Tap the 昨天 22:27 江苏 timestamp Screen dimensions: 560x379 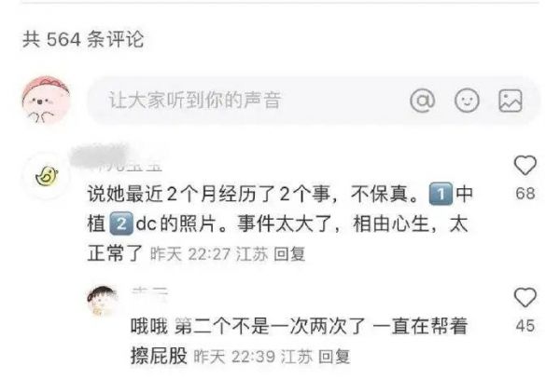[209, 254]
